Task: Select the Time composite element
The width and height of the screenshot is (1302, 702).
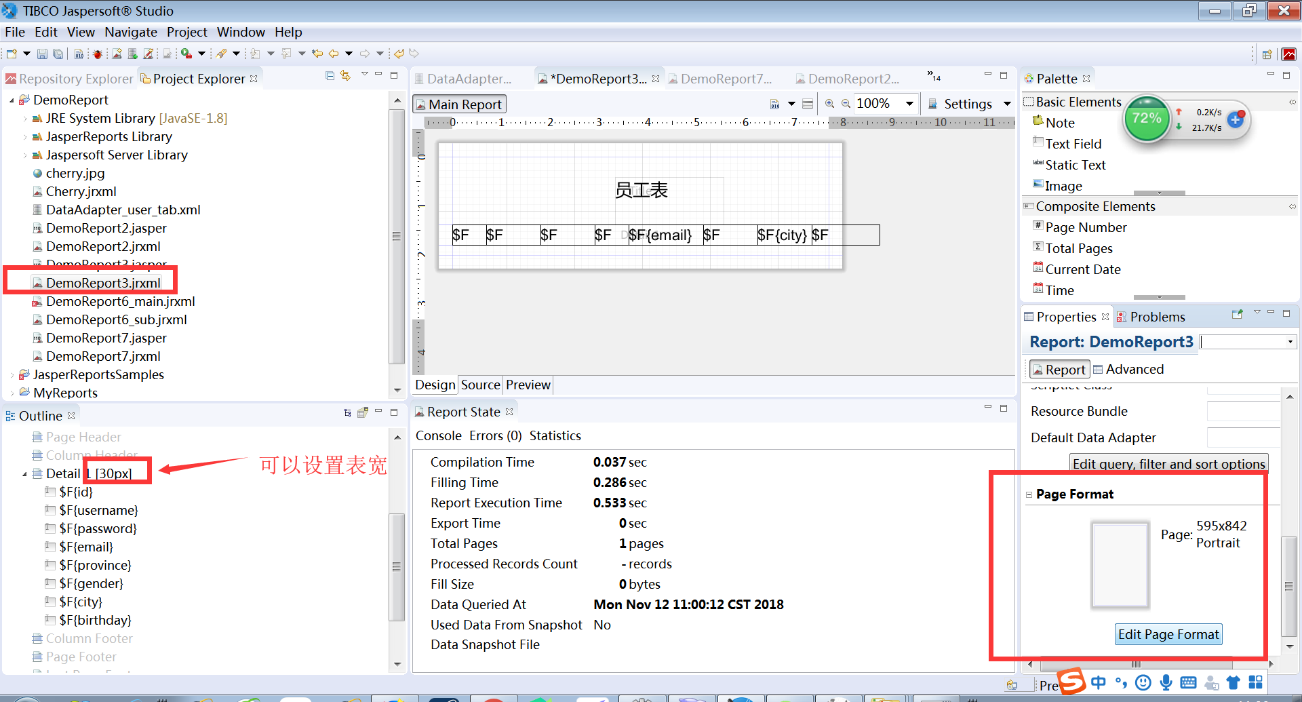Action: (x=1054, y=290)
